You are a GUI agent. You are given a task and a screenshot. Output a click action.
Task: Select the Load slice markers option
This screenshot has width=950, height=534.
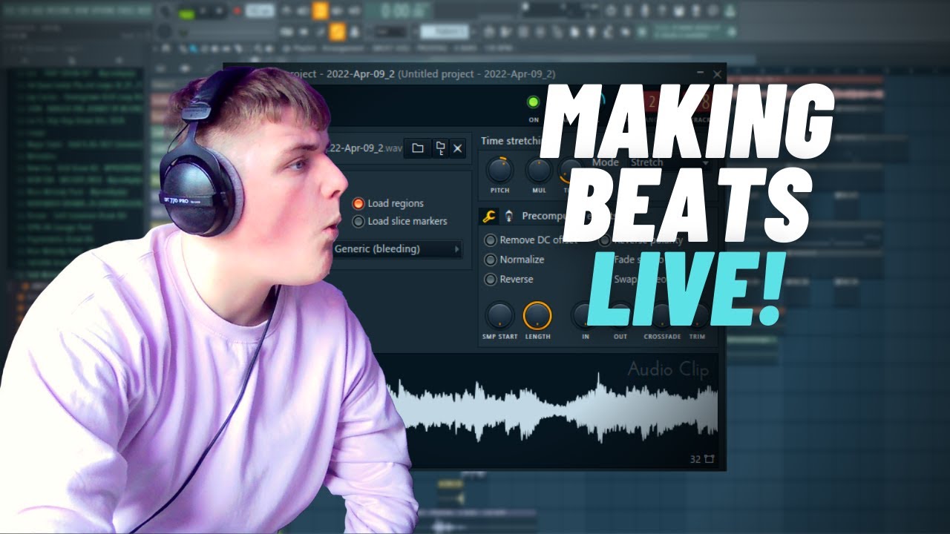point(399,221)
